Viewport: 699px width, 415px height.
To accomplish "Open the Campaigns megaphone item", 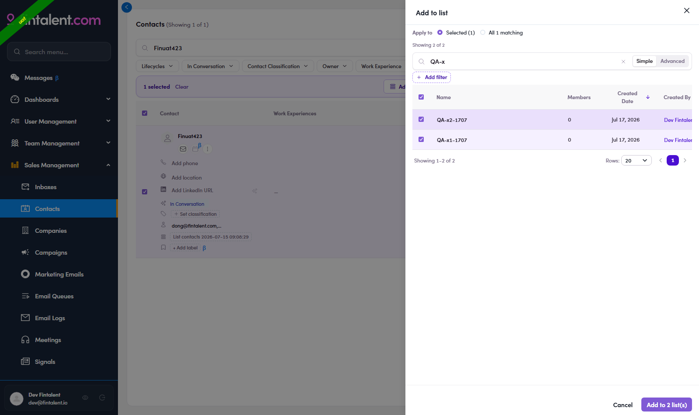I will [59, 252].
